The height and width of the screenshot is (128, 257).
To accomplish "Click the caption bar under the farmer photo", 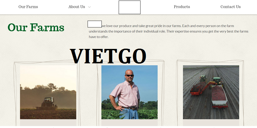I will coord(130,123).
